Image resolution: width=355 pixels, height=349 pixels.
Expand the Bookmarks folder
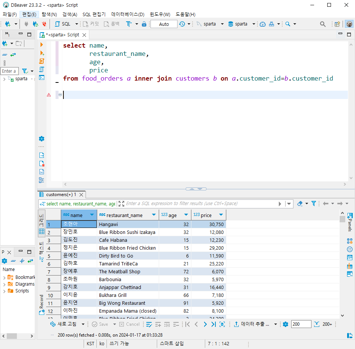coord(4,277)
